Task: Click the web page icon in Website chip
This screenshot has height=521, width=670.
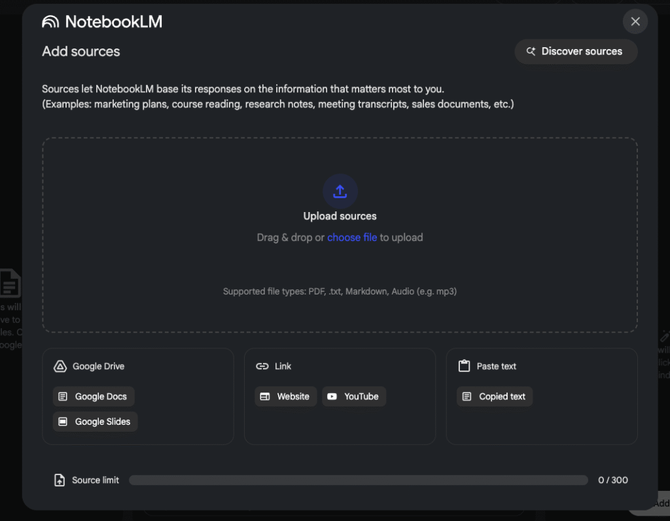Action: pos(265,397)
